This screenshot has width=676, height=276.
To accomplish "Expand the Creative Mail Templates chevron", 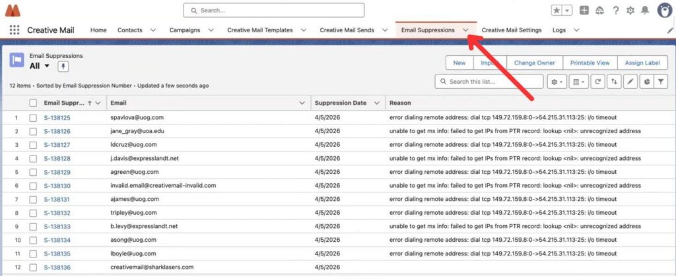I will (x=304, y=30).
